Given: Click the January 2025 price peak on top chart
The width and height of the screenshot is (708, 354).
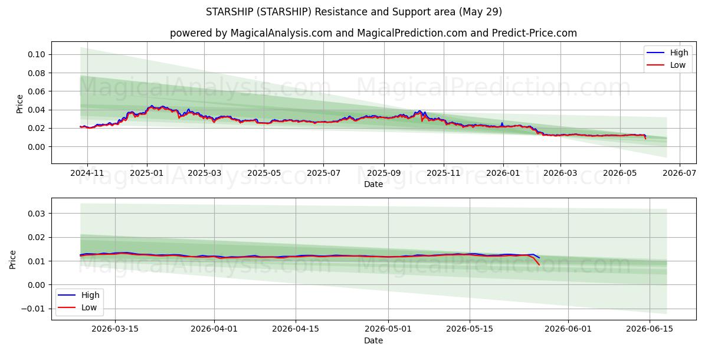Looking at the screenshot, I should tap(152, 106).
